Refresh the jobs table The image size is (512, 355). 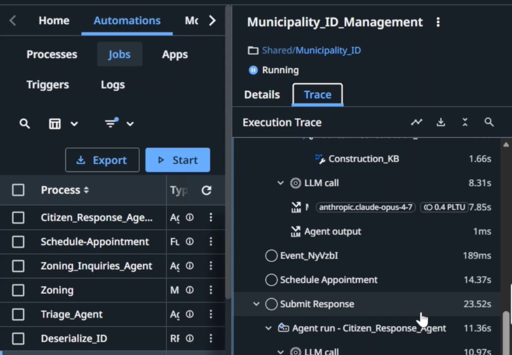point(206,190)
